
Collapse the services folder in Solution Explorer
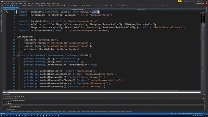[x=6, y=105]
